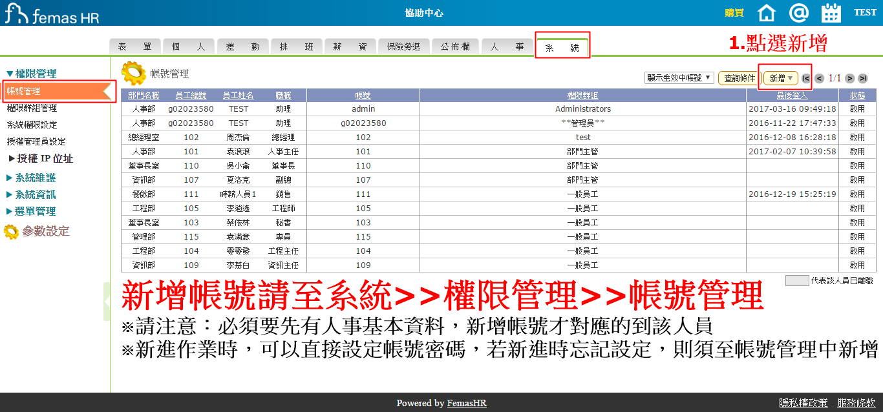Sort by the 狀態 column header
This screenshot has height=412, width=883.
coord(857,96)
